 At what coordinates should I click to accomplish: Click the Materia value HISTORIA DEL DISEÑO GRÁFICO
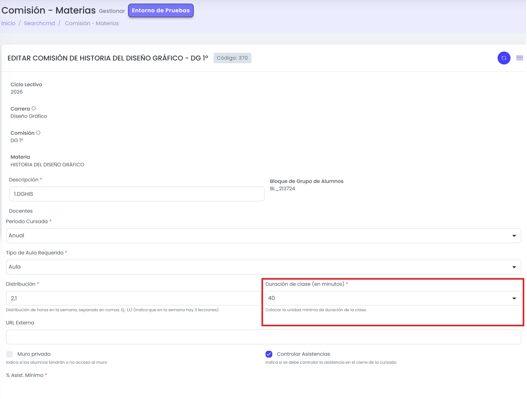(x=47, y=165)
